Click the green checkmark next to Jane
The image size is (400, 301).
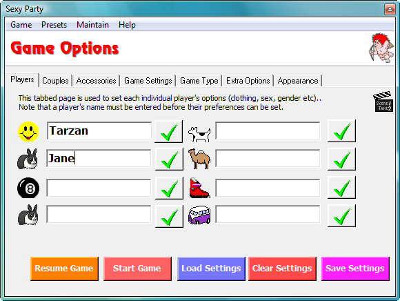pyautogui.click(x=169, y=159)
